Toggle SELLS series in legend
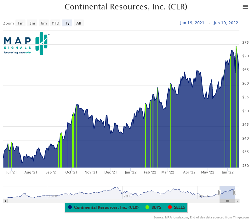 pyautogui.click(x=176, y=207)
